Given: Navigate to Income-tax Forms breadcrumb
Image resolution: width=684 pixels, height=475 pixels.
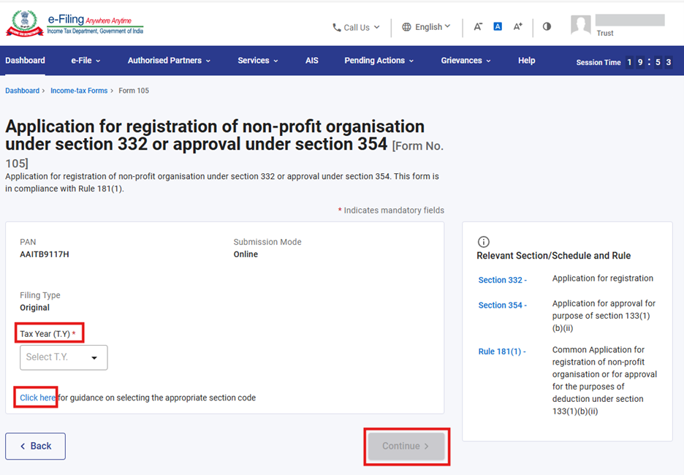Looking at the screenshot, I should pyautogui.click(x=79, y=91).
